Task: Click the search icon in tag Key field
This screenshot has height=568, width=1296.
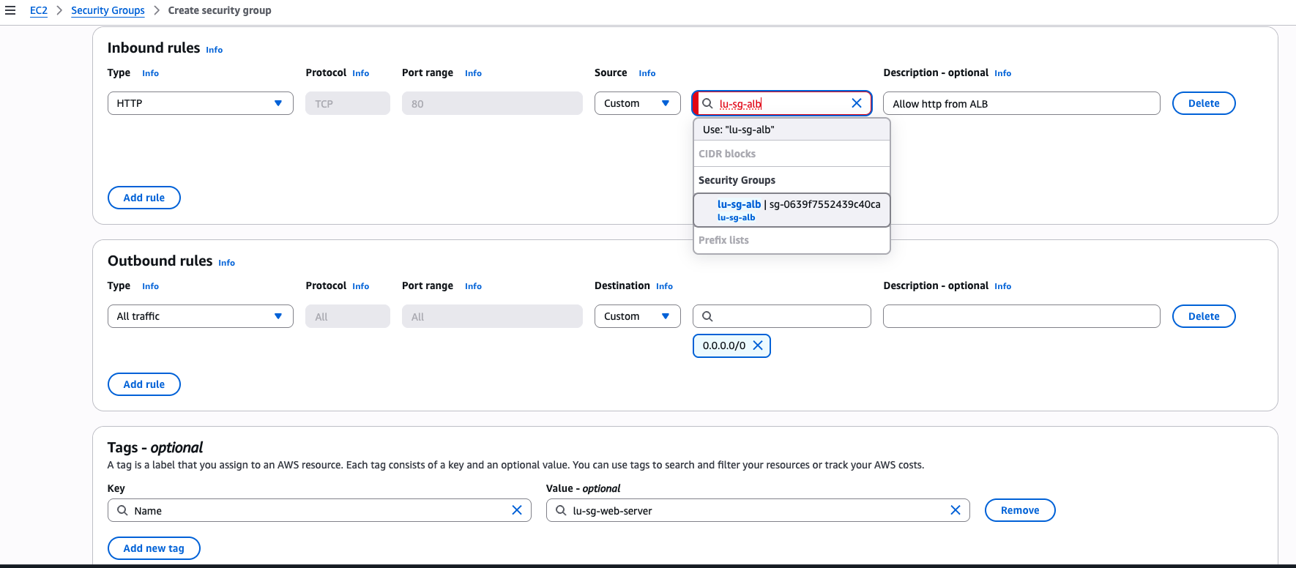Action: [x=122, y=510]
